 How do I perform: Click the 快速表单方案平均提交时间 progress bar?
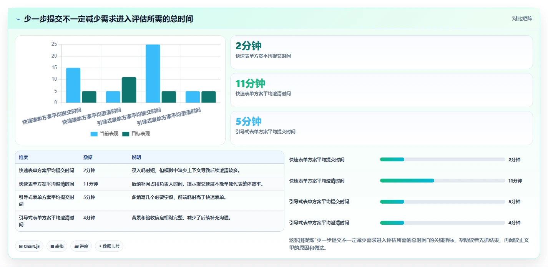coord(442,159)
